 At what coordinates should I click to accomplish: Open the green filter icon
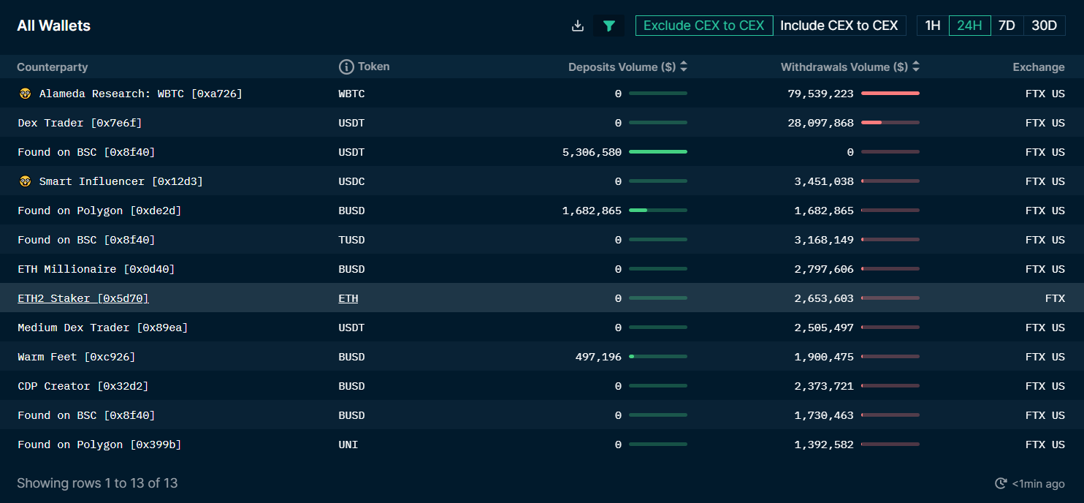(x=609, y=26)
